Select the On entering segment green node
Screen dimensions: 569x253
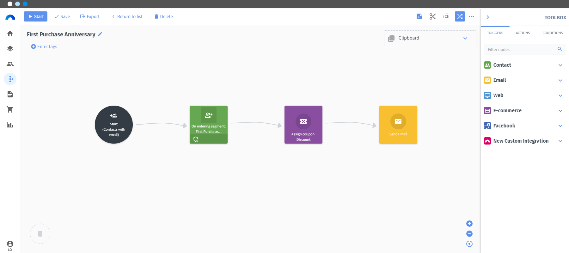click(x=209, y=125)
